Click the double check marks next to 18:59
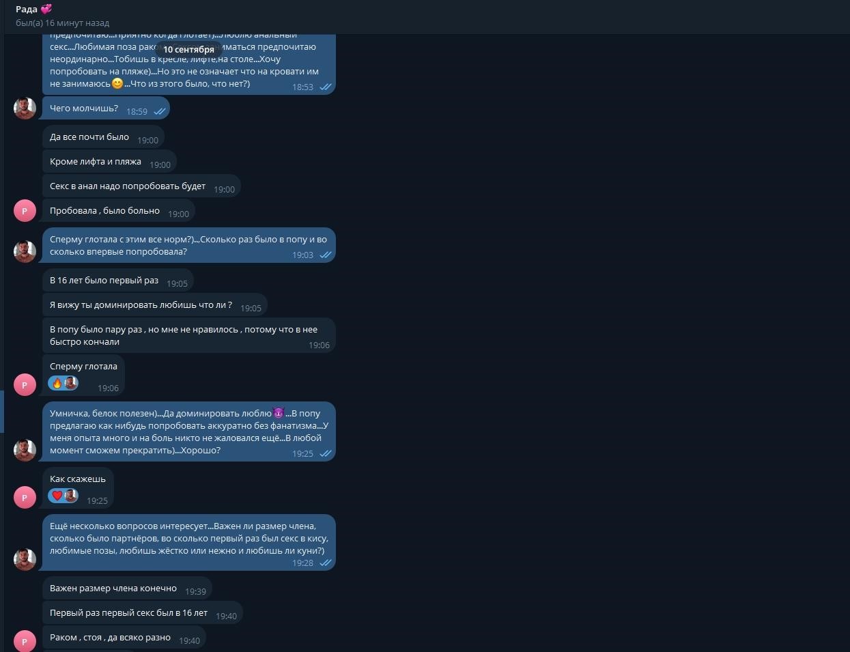Image resolution: width=850 pixels, height=652 pixels. click(159, 111)
